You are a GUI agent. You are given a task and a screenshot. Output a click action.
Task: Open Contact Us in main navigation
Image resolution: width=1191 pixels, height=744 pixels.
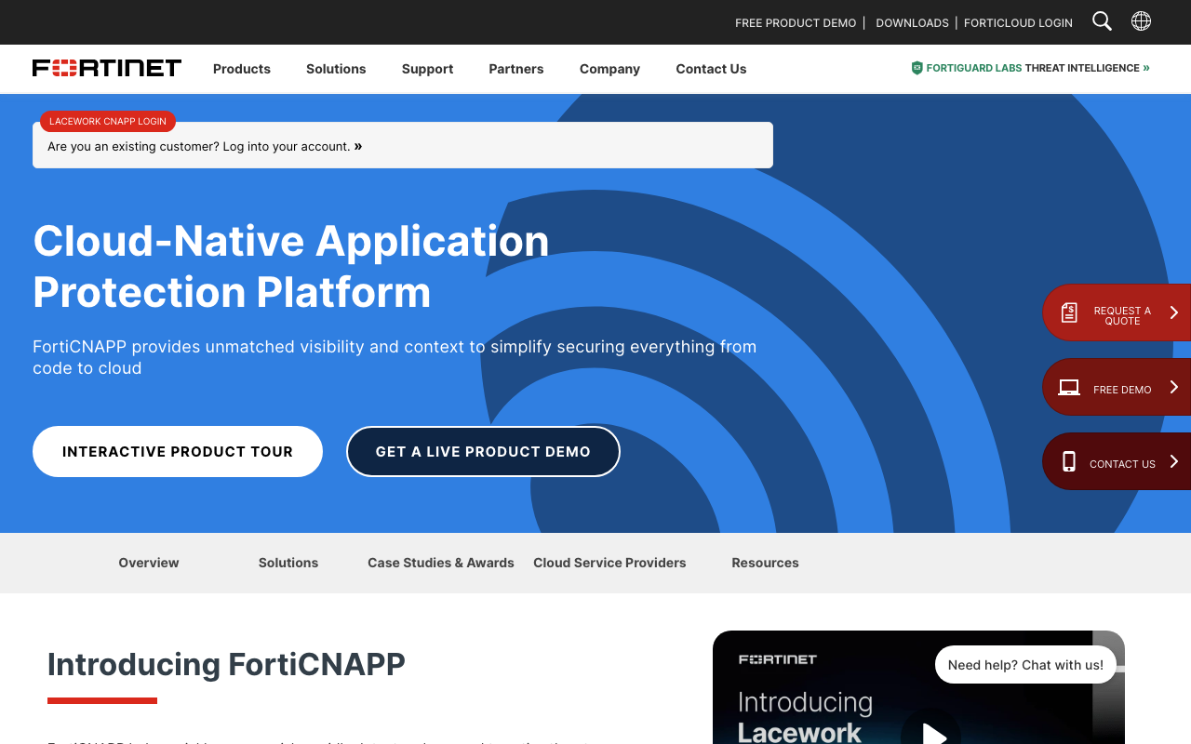pos(711,69)
